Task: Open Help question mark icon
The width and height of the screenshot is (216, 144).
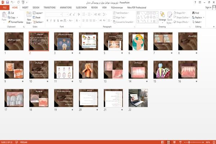Action: coord(195,3)
